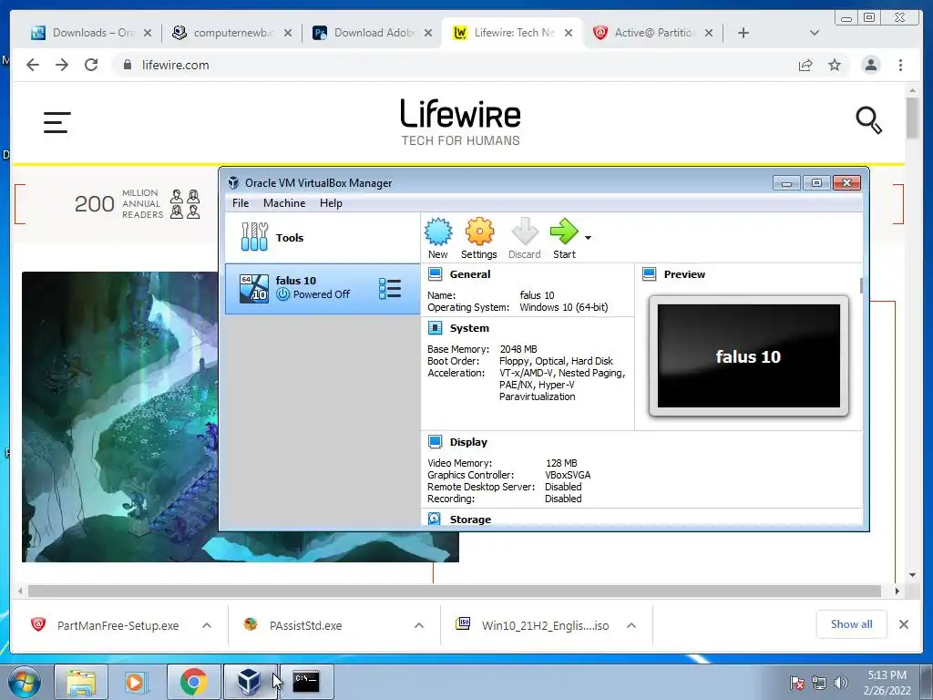
Task: Expand PartManFree-Setup.exe download options
Action: [207, 625]
